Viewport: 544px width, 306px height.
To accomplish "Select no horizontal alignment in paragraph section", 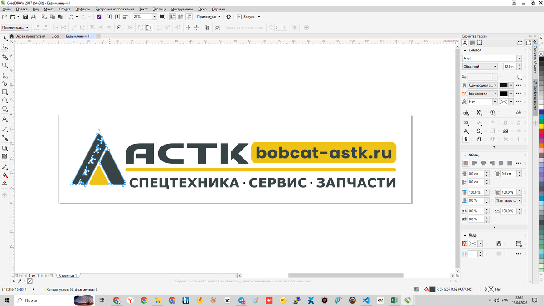I will (x=466, y=163).
